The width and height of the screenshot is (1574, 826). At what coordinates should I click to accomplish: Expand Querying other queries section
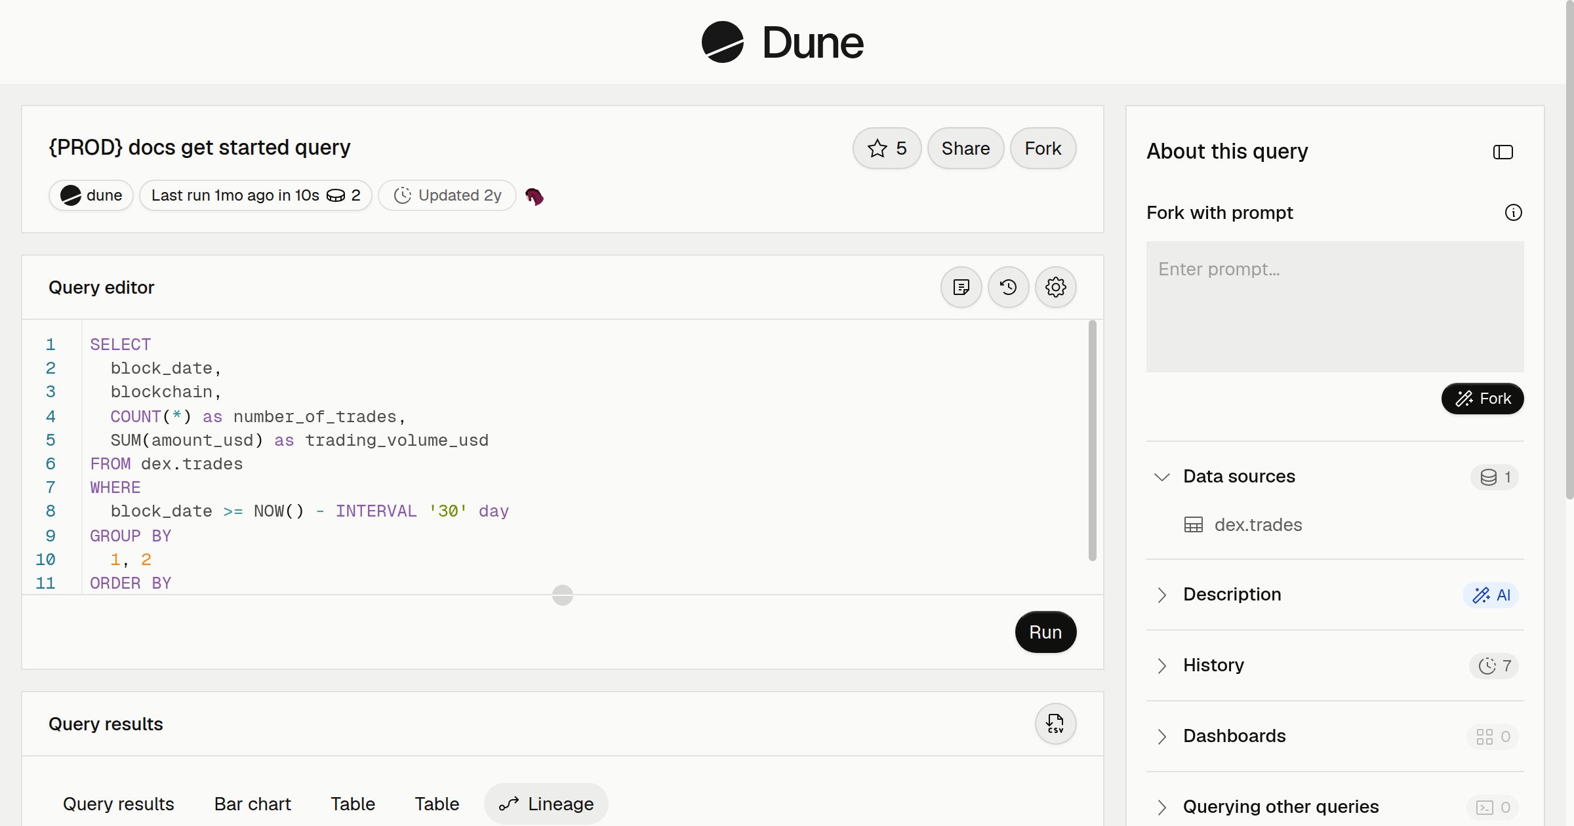coord(1161,807)
